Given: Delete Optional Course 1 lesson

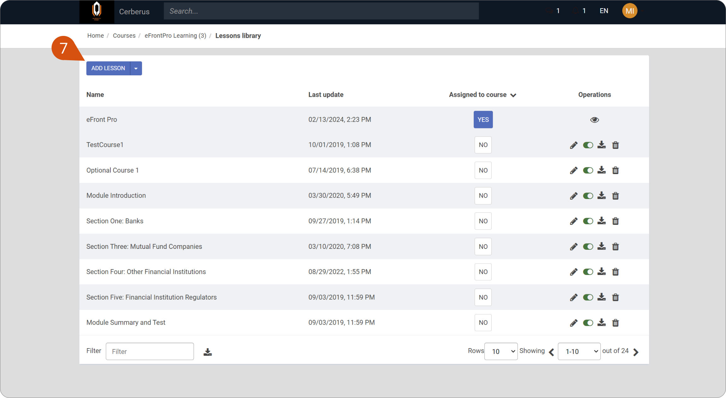Looking at the screenshot, I should (615, 170).
